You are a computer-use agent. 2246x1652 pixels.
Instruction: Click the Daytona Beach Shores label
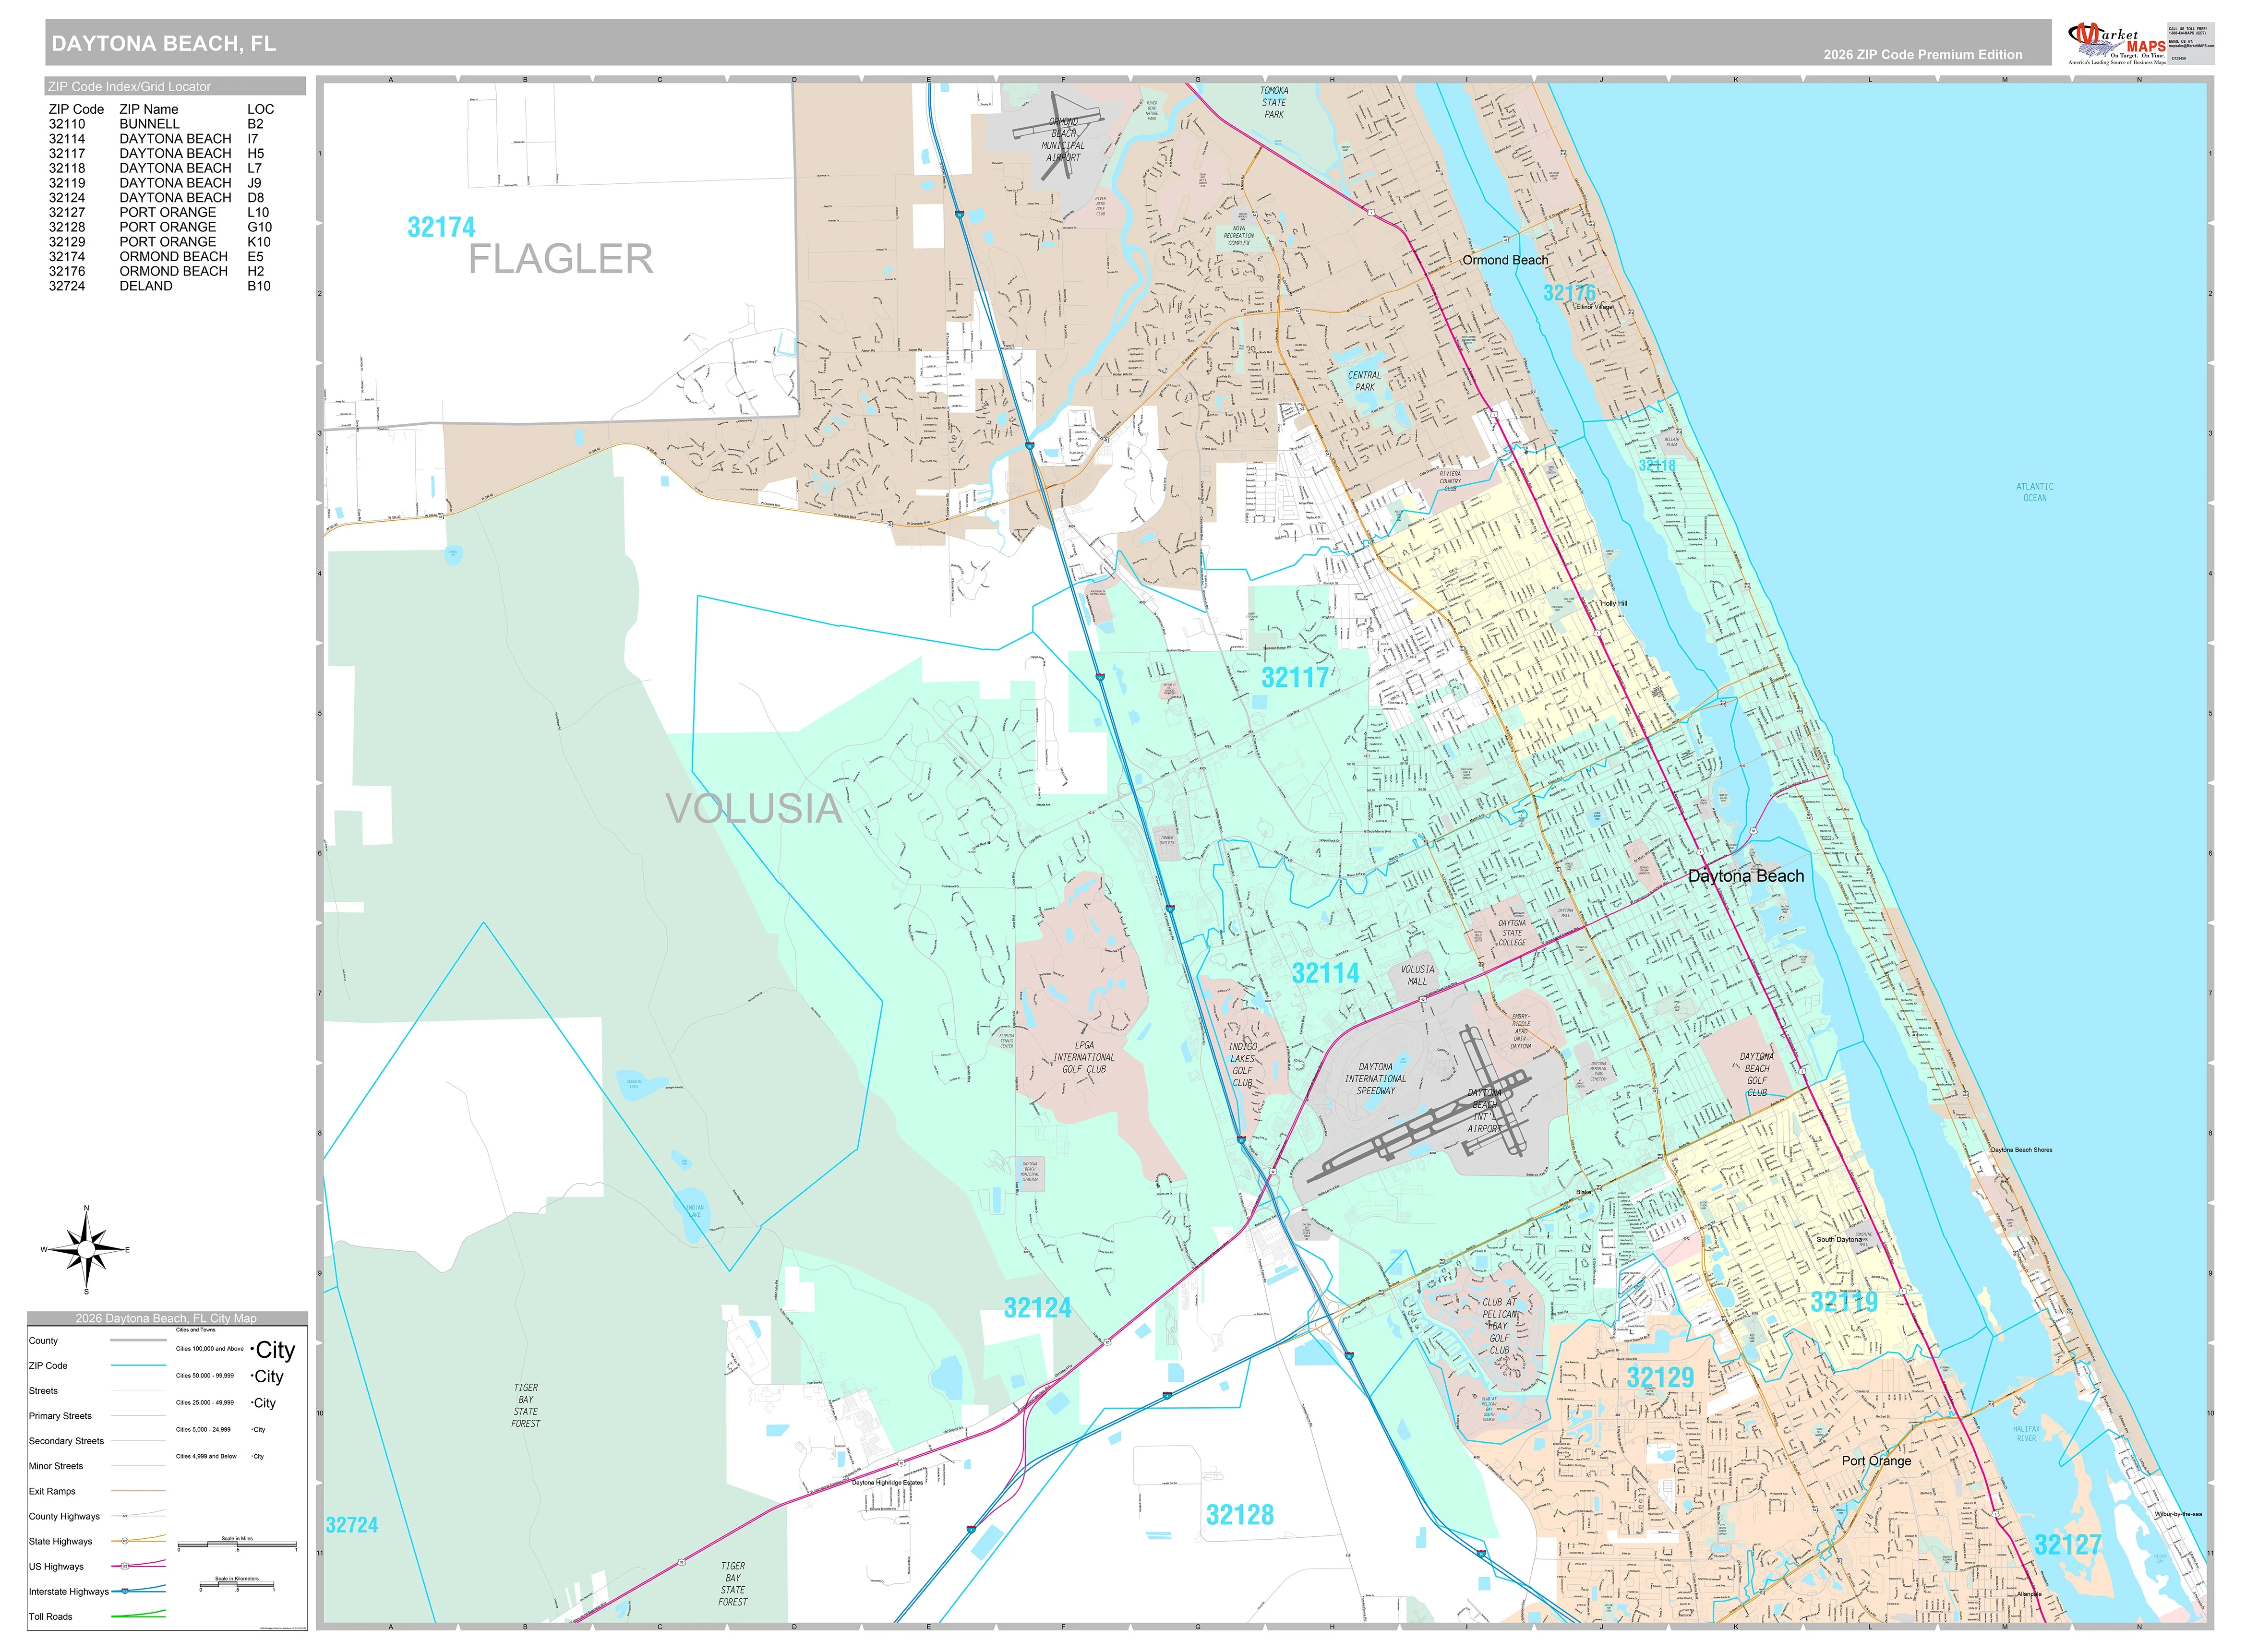click(2021, 1150)
